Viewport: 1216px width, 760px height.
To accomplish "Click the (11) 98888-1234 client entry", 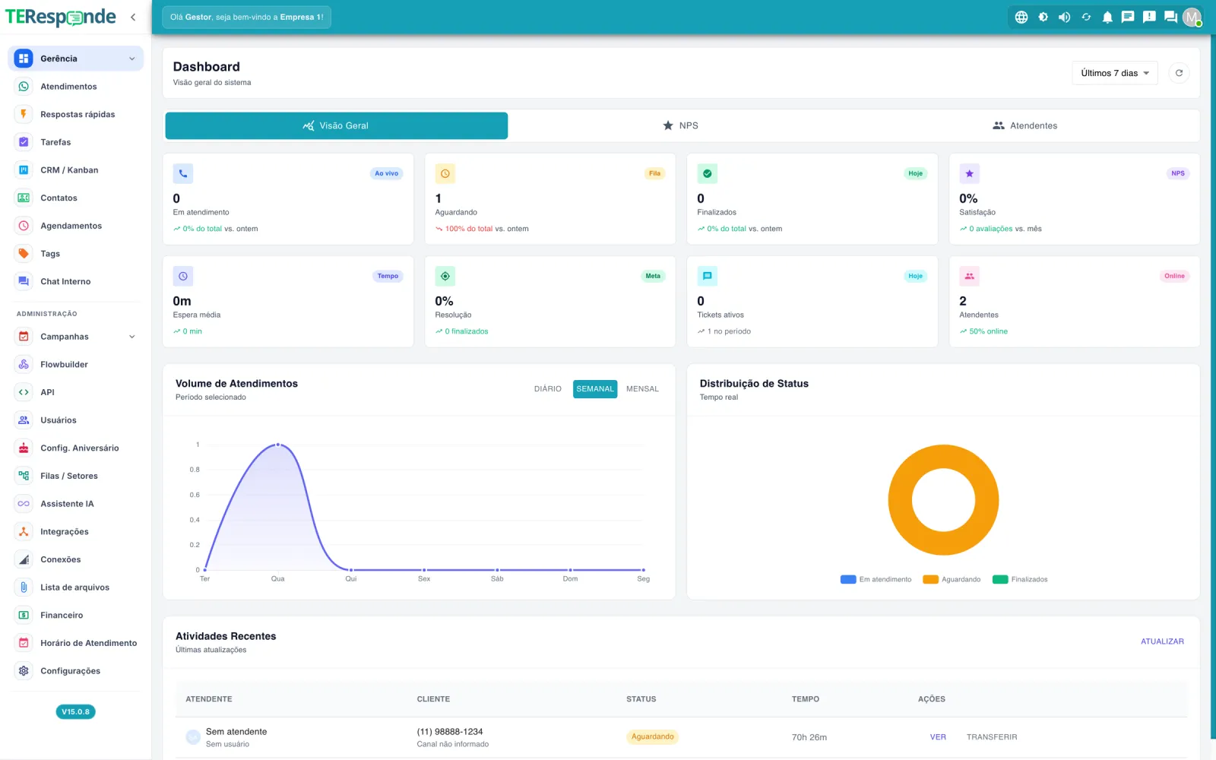I will [x=450, y=732].
